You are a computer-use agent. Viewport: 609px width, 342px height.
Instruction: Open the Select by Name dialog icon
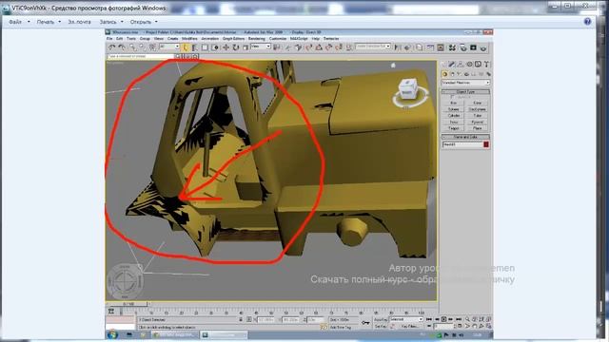tap(194, 47)
